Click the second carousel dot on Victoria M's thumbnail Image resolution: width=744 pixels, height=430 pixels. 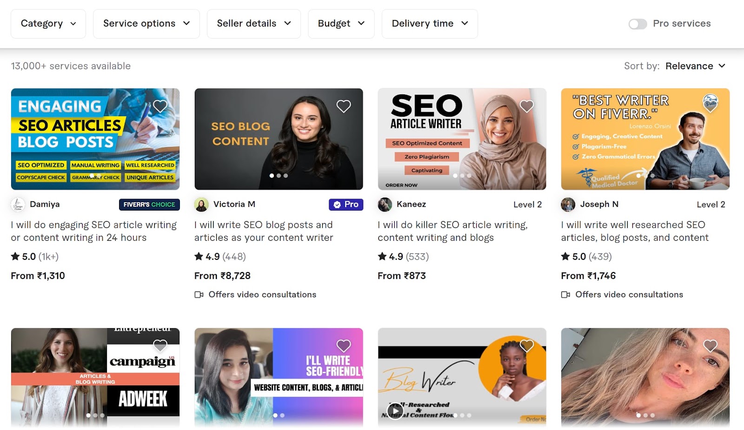point(279,176)
